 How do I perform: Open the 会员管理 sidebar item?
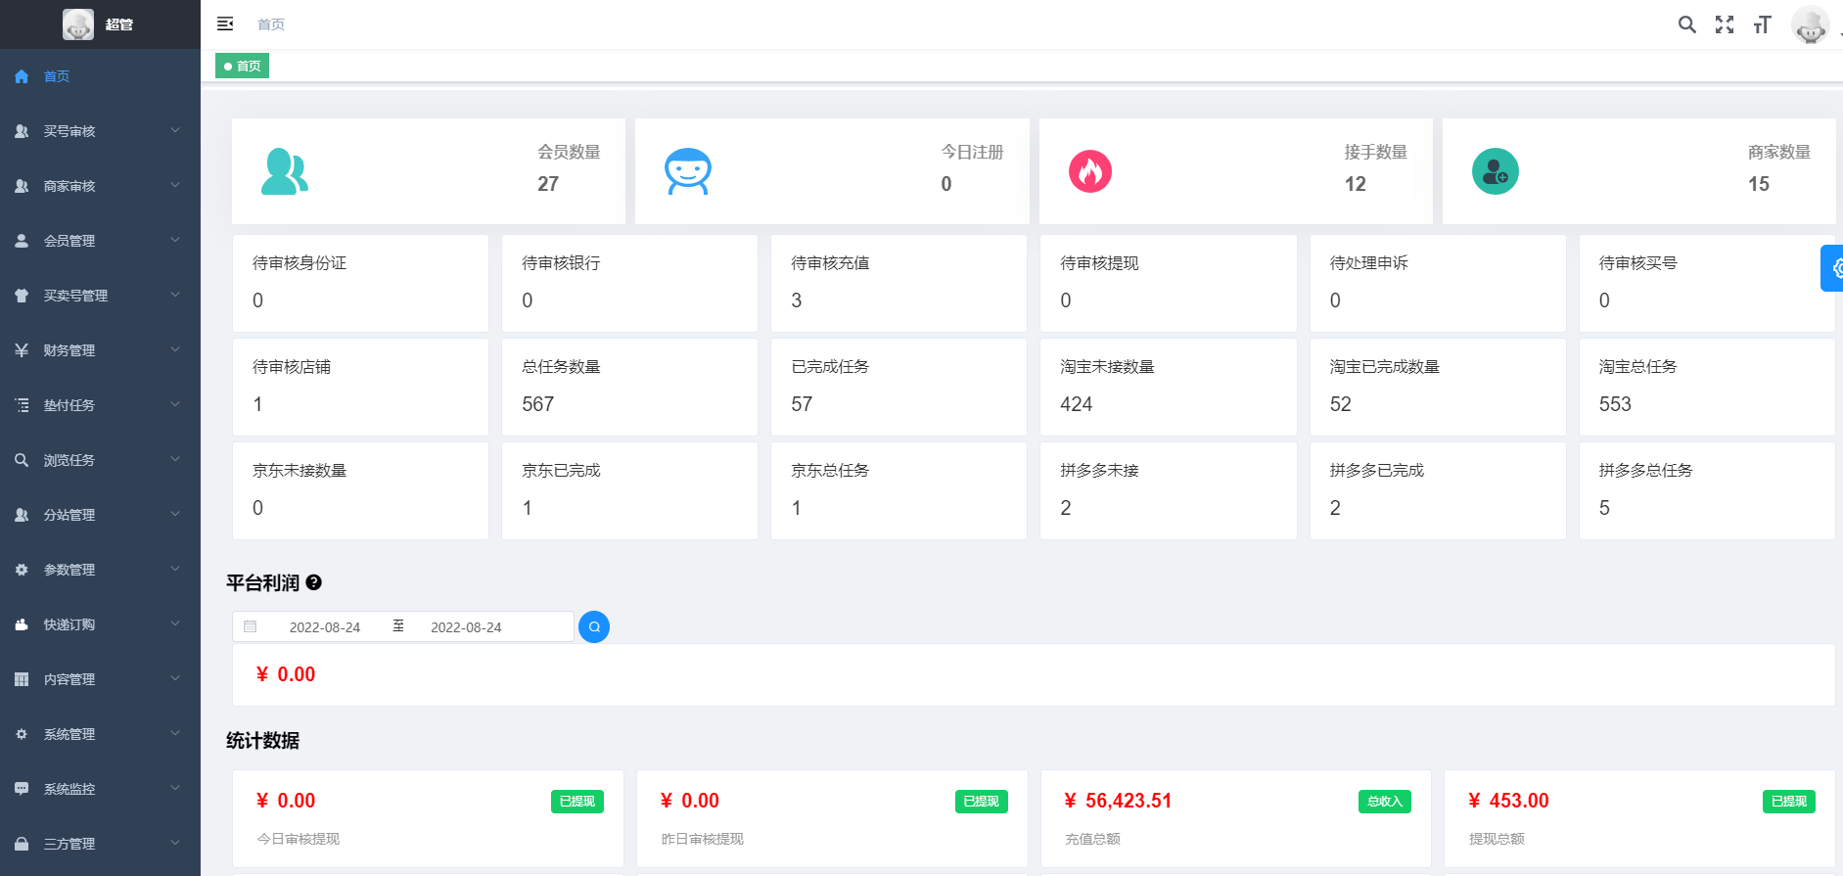click(x=100, y=241)
